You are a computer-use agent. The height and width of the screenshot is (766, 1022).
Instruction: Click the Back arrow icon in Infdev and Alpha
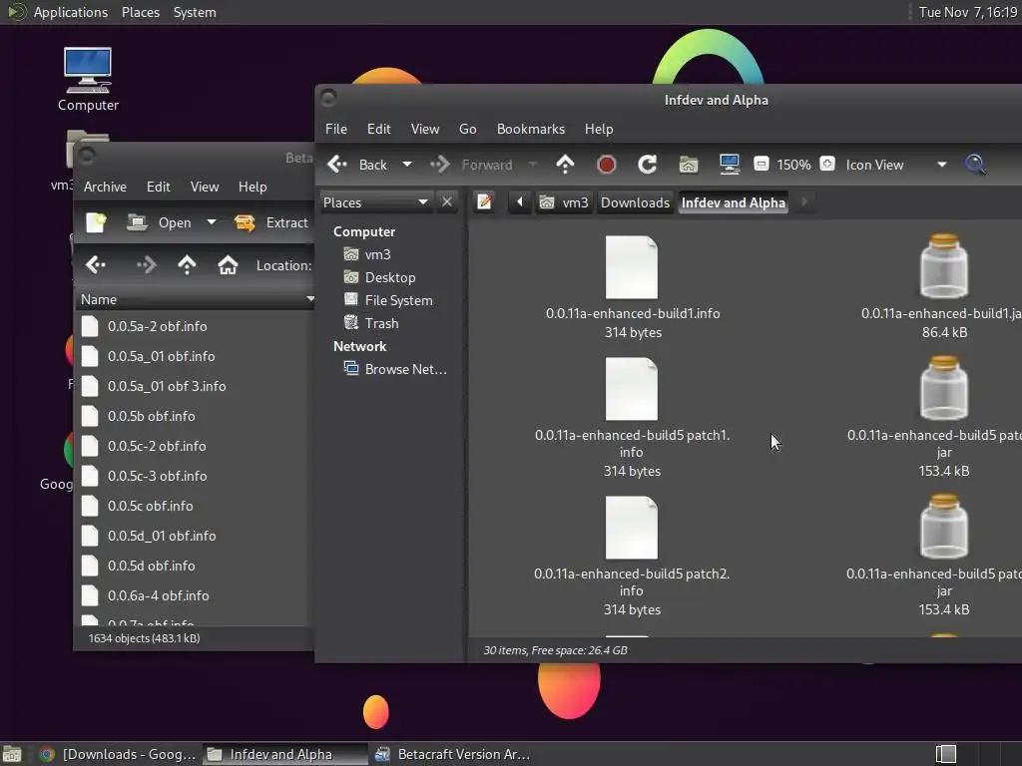click(337, 165)
